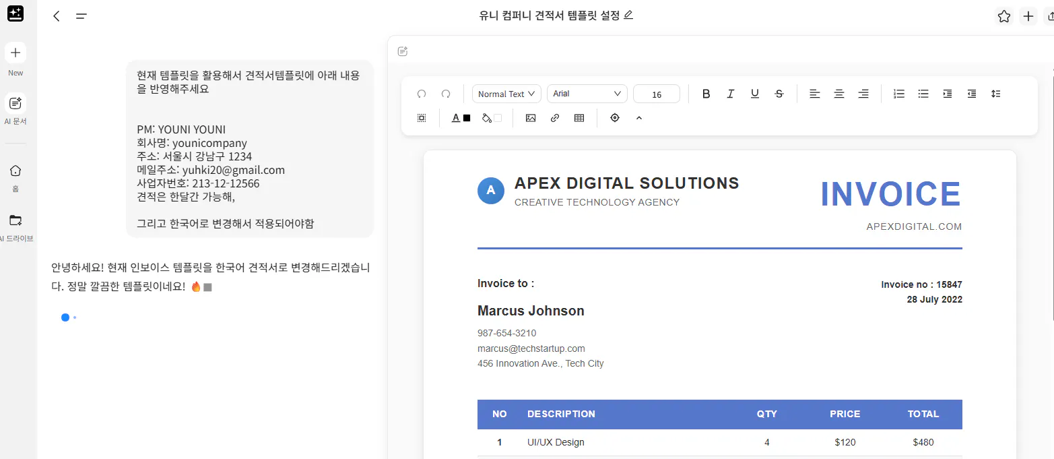Click the note edit icon above the toolbar

[x=403, y=51]
